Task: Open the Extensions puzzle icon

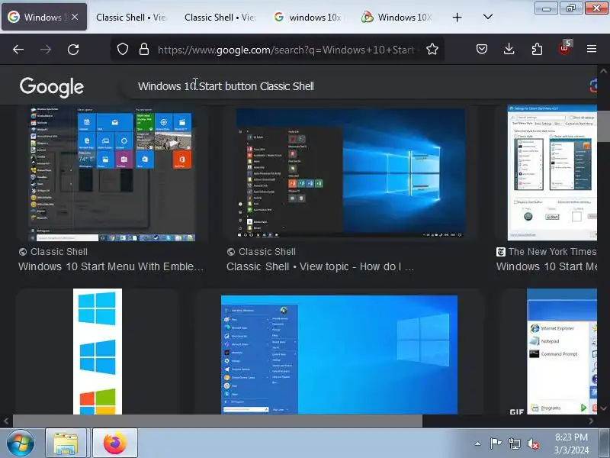Action: [x=537, y=49]
